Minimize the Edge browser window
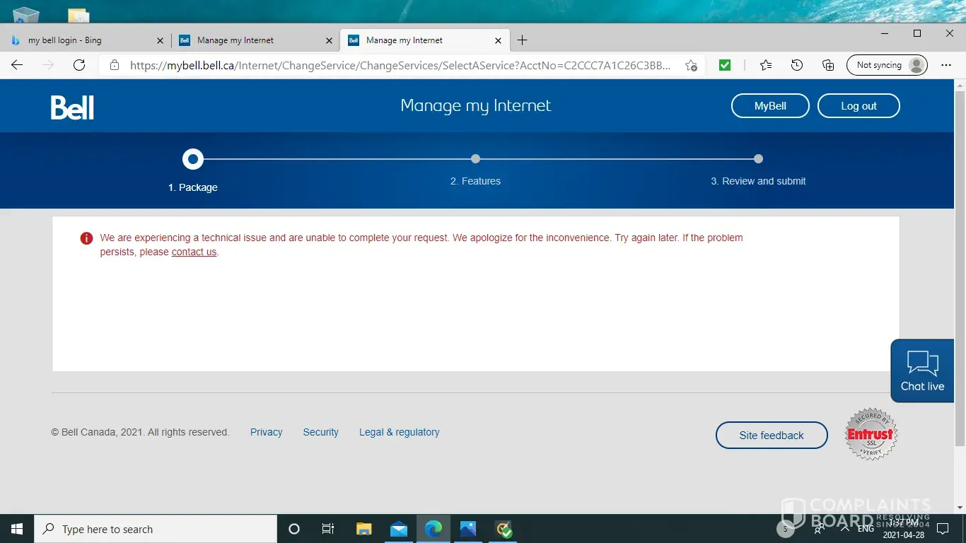The height and width of the screenshot is (543, 966). point(885,33)
